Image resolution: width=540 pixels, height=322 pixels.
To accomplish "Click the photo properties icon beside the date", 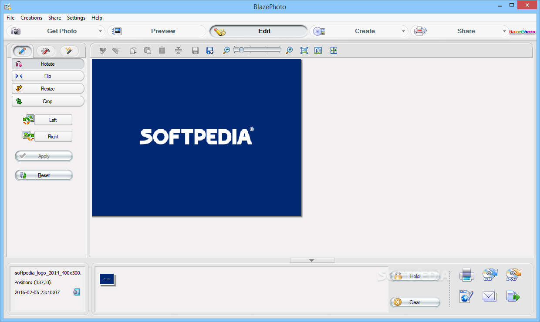I will tap(77, 292).
